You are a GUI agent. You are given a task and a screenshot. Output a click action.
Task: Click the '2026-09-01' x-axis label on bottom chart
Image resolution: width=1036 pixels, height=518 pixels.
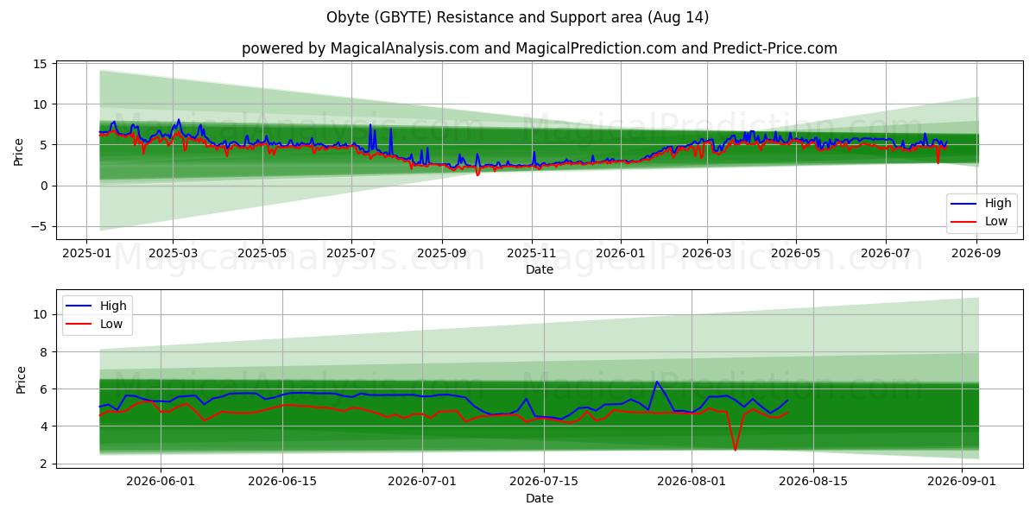pyautogui.click(x=963, y=483)
